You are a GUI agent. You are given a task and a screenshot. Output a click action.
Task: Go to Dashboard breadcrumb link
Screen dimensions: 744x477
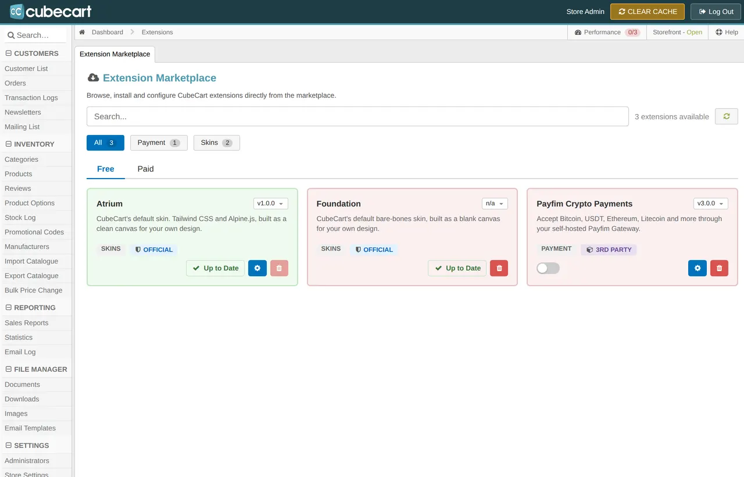coord(108,33)
